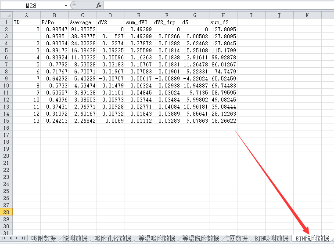Select cell with value 0.24213
This screenshot has width=334, height=244.
[x=54, y=121]
